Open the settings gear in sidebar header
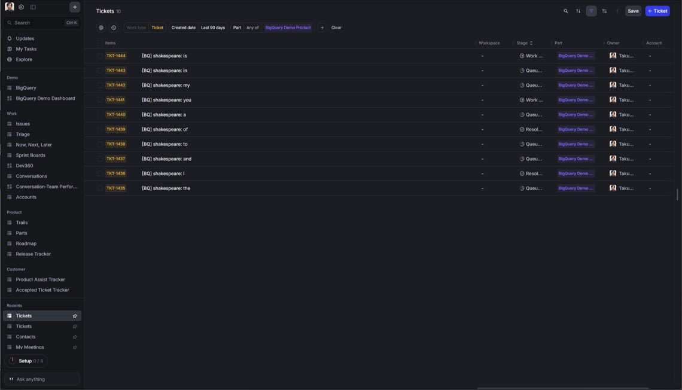 (x=22, y=7)
